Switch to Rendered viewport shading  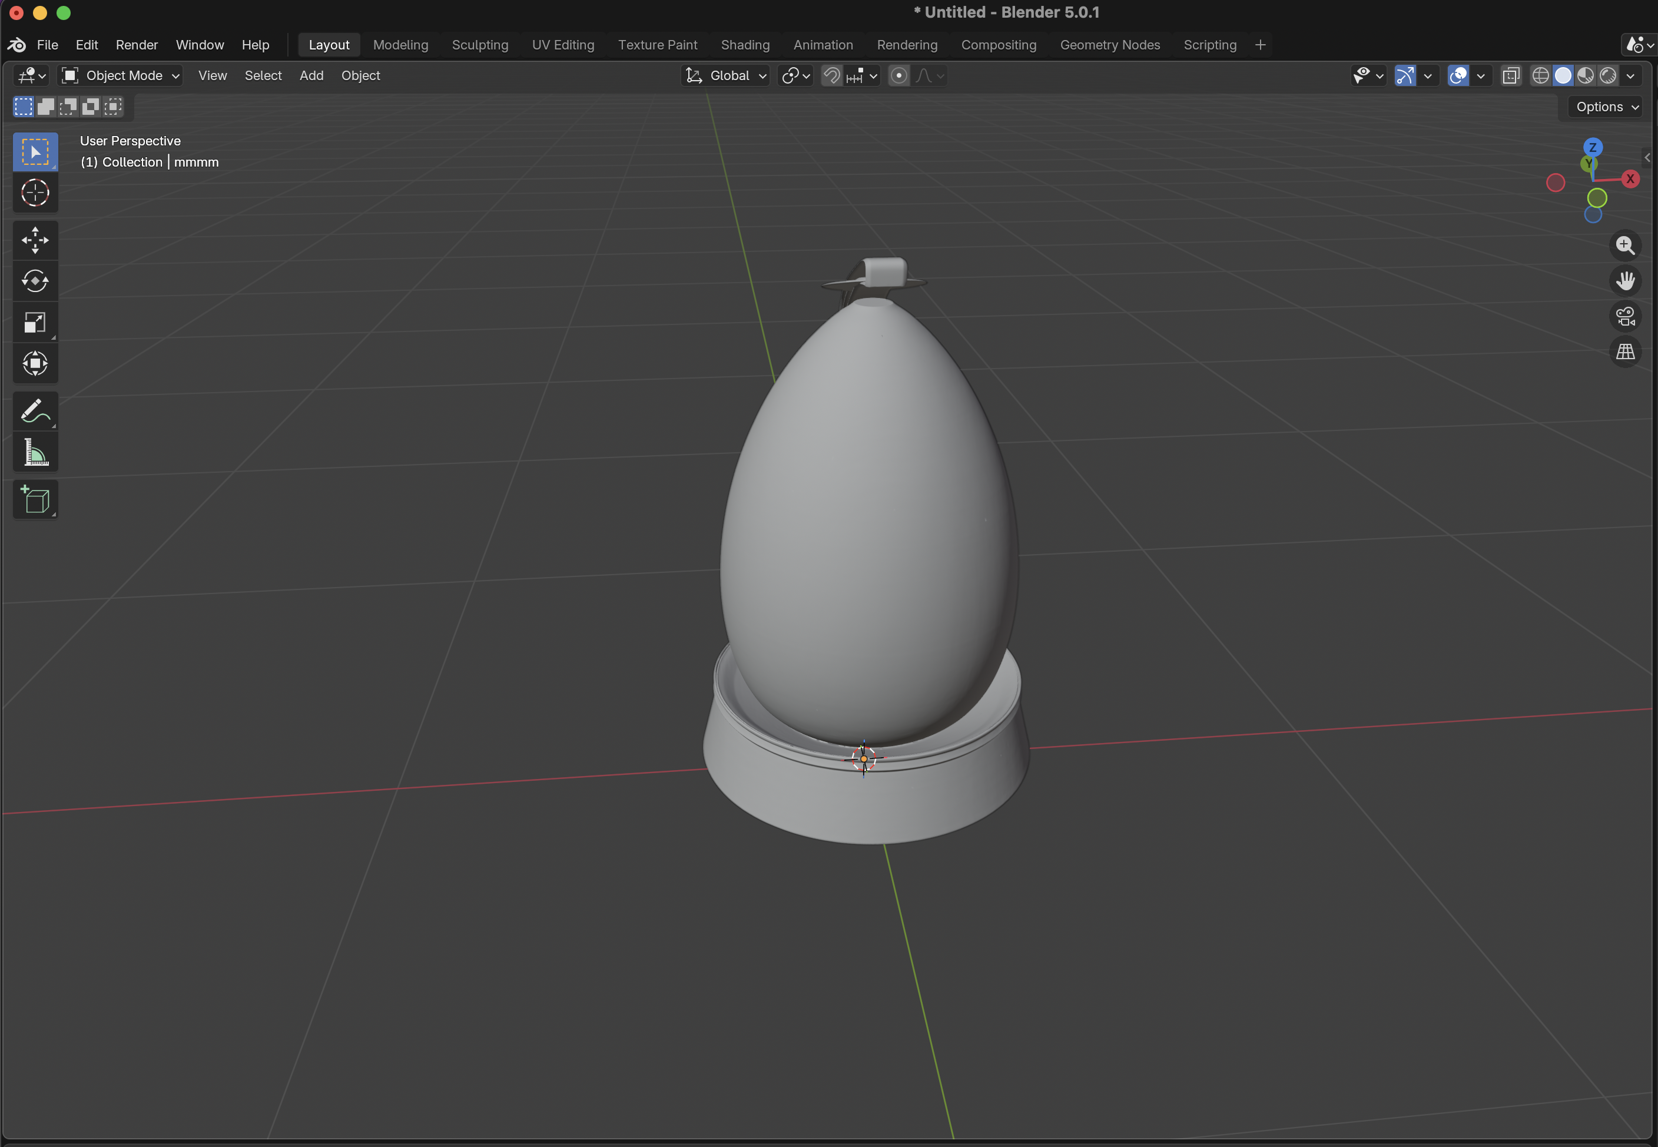tap(1608, 75)
